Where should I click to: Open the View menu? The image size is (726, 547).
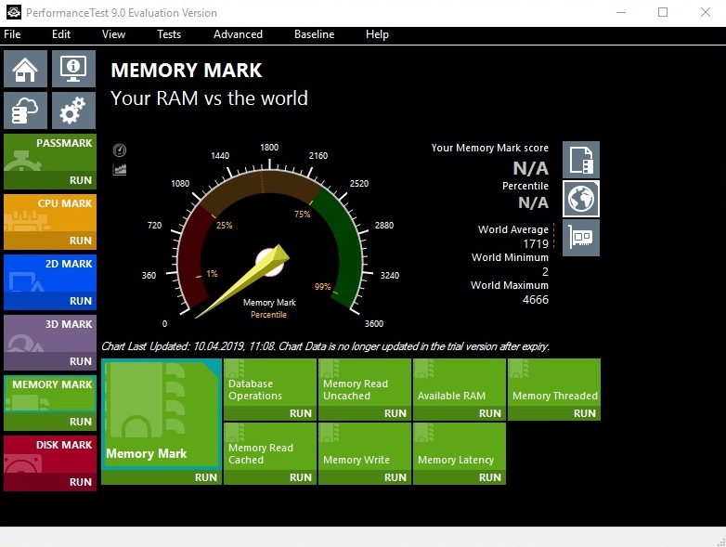pos(113,34)
